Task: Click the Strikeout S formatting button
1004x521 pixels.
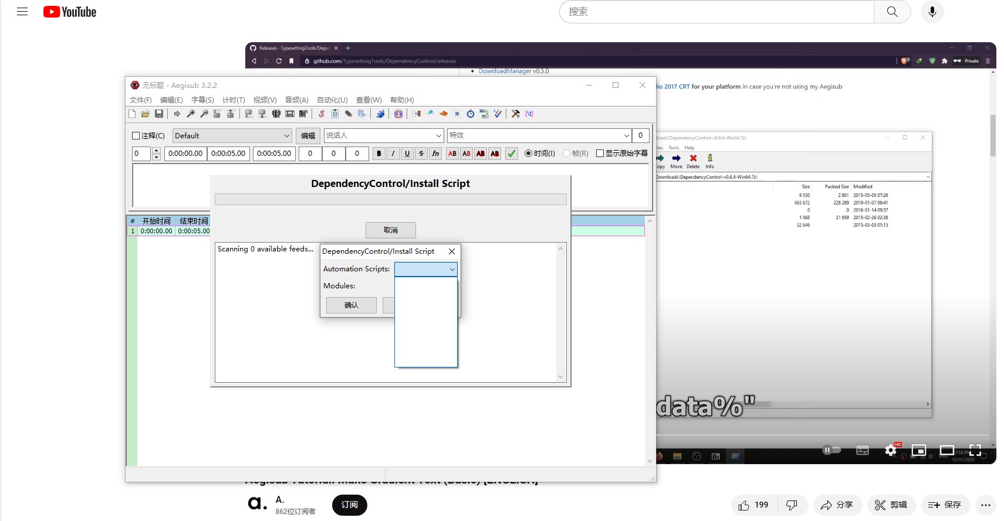Action: [x=421, y=154]
